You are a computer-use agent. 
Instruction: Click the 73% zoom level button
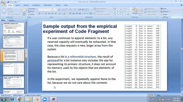coord(158,95)
